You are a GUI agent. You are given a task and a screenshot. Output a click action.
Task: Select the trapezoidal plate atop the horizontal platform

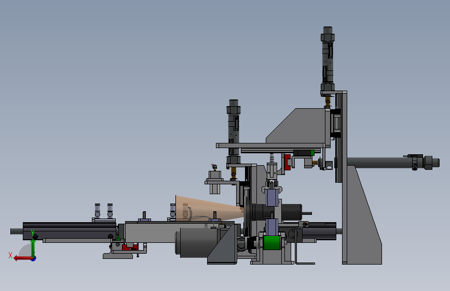pyautogui.click(x=296, y=125)
